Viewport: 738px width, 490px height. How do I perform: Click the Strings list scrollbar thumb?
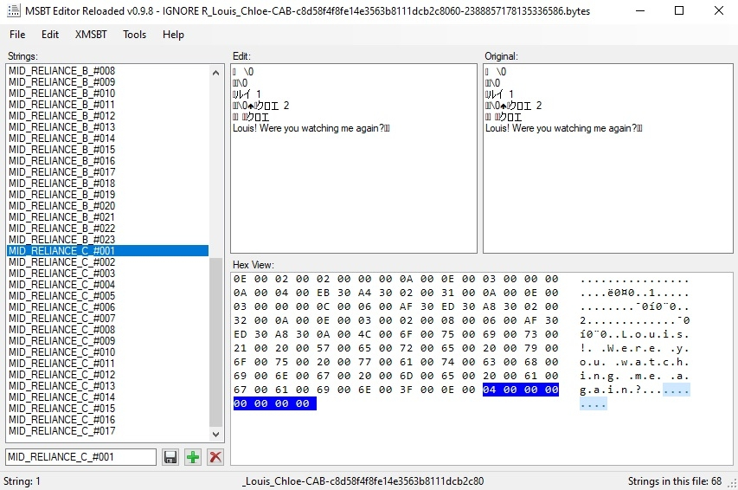point(216,338)
